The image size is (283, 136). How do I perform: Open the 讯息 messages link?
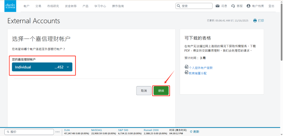coord(224,6)
